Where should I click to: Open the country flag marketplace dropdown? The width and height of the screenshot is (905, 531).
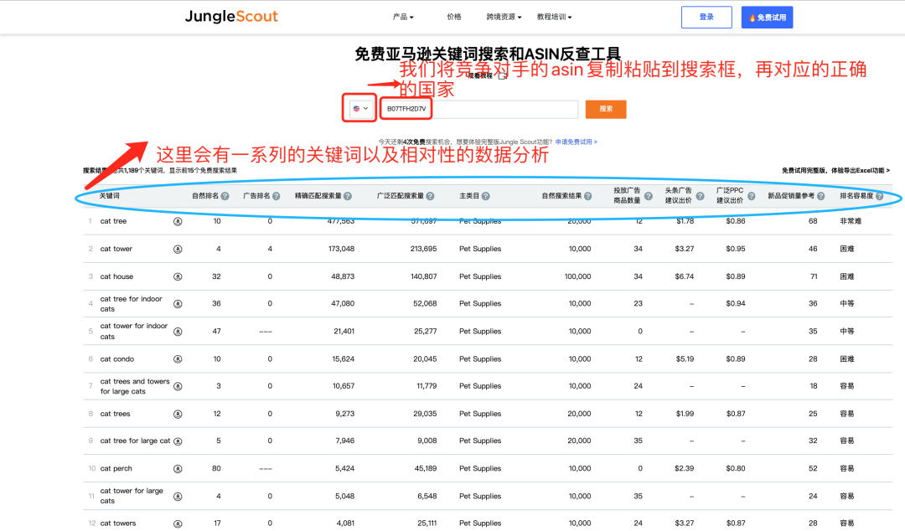360,109
